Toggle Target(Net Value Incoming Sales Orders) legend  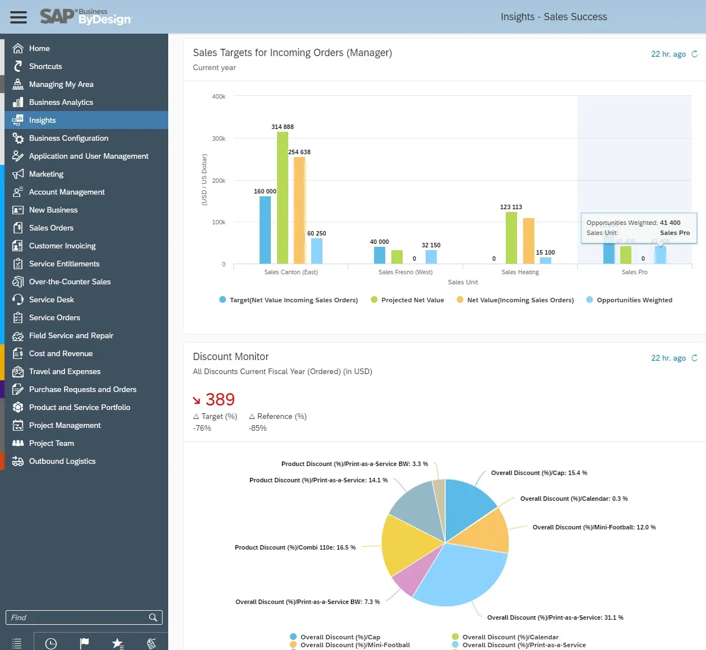point(293,300)
